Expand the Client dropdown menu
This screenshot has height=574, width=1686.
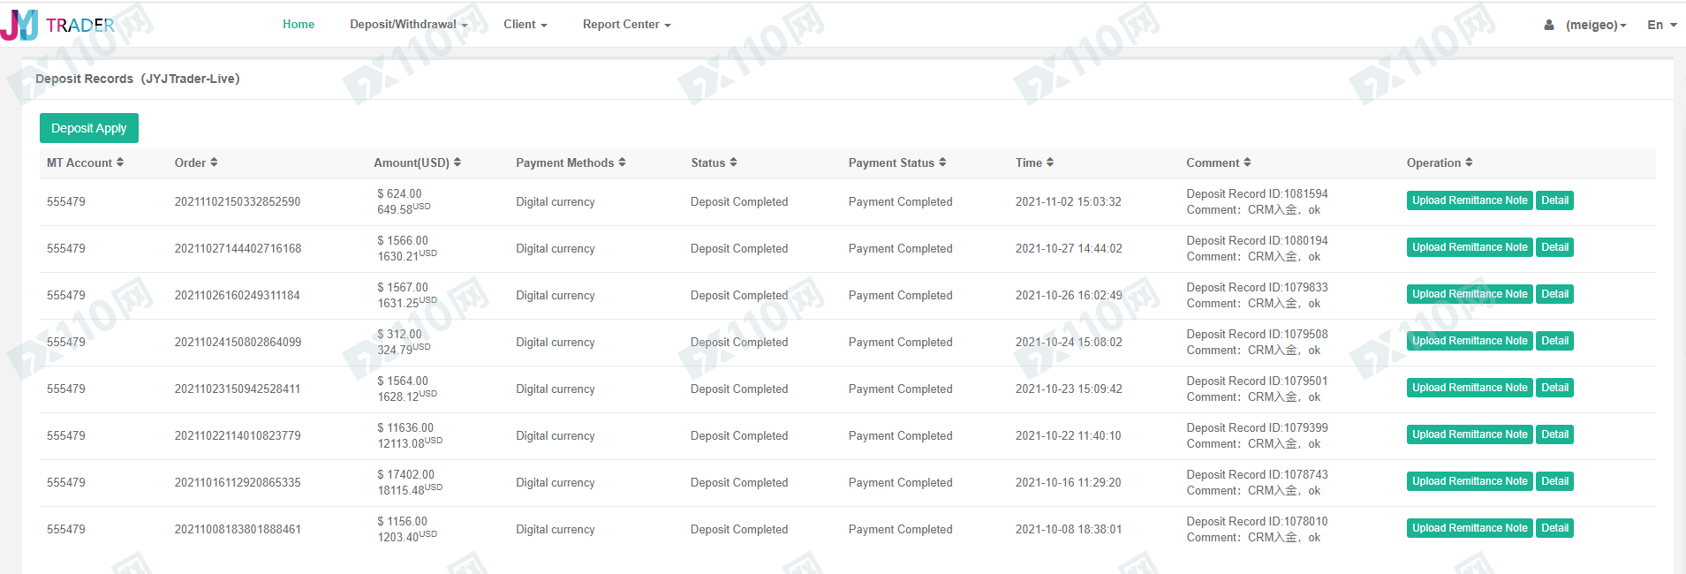[525, 25]
